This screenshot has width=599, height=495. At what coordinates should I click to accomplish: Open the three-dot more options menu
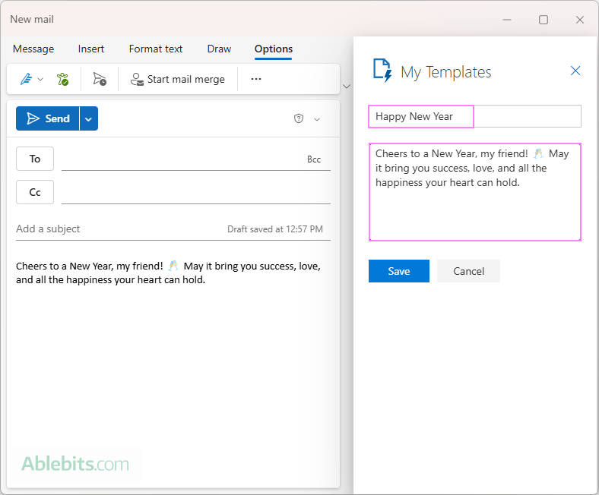[256, 79]
